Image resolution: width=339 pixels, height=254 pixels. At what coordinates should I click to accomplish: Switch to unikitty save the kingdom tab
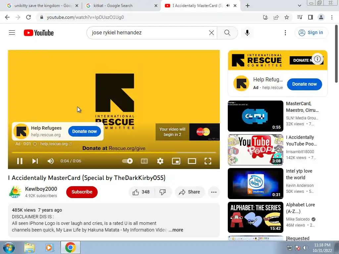43,6
